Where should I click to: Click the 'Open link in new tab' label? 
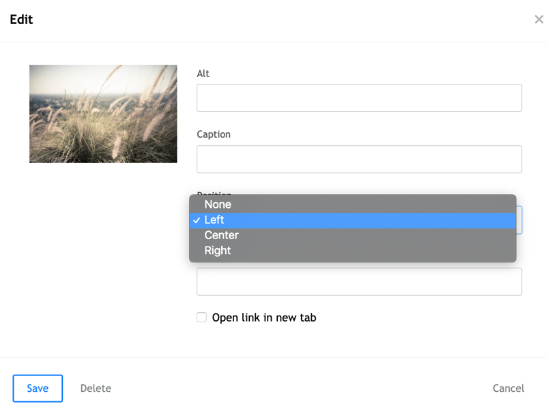264,318
